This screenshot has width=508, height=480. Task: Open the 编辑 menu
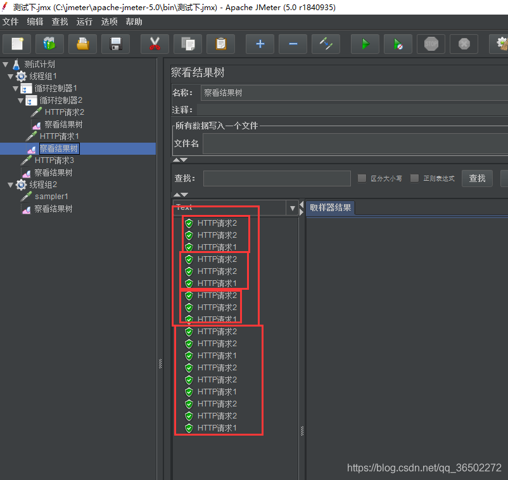click(35, 22)
